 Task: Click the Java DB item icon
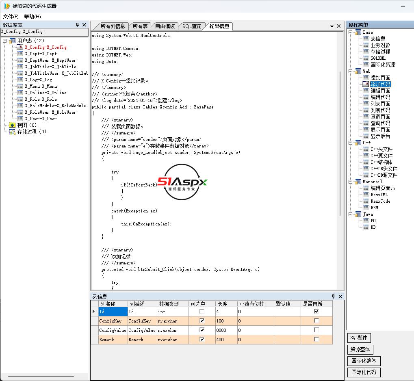(366, 227)
